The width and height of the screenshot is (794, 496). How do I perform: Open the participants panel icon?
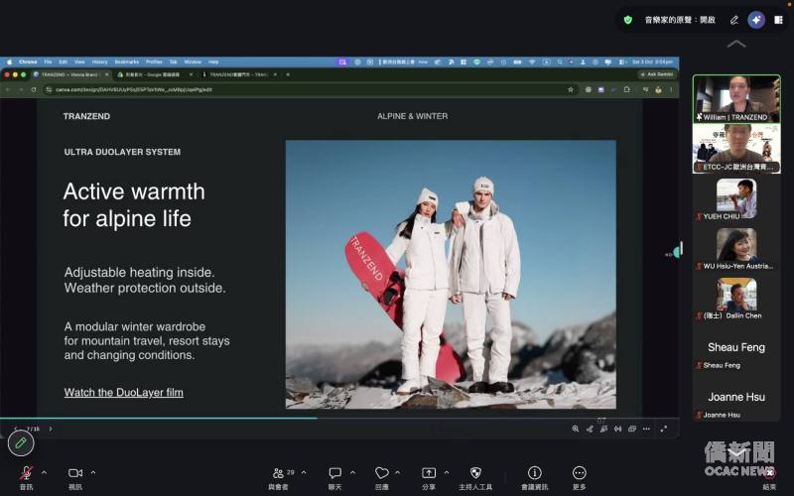pyautogui.click(x=279, y=473)
